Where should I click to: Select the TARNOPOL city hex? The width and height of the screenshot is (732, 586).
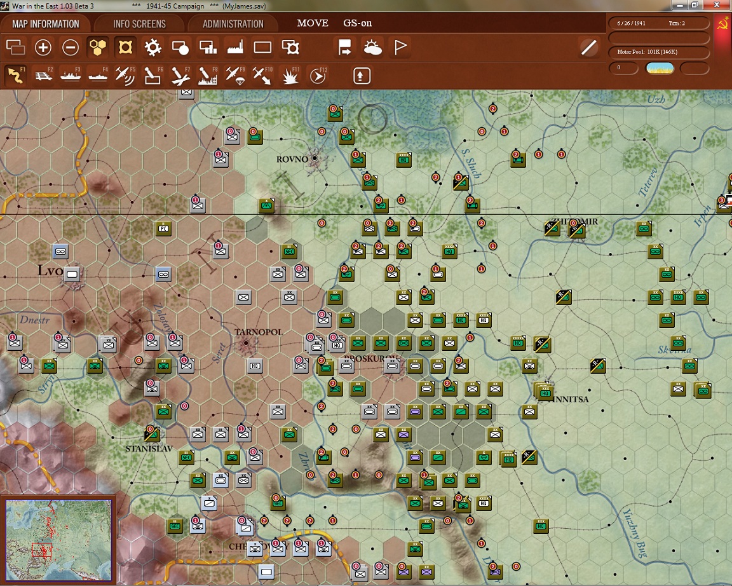click(x=246, y=343)
